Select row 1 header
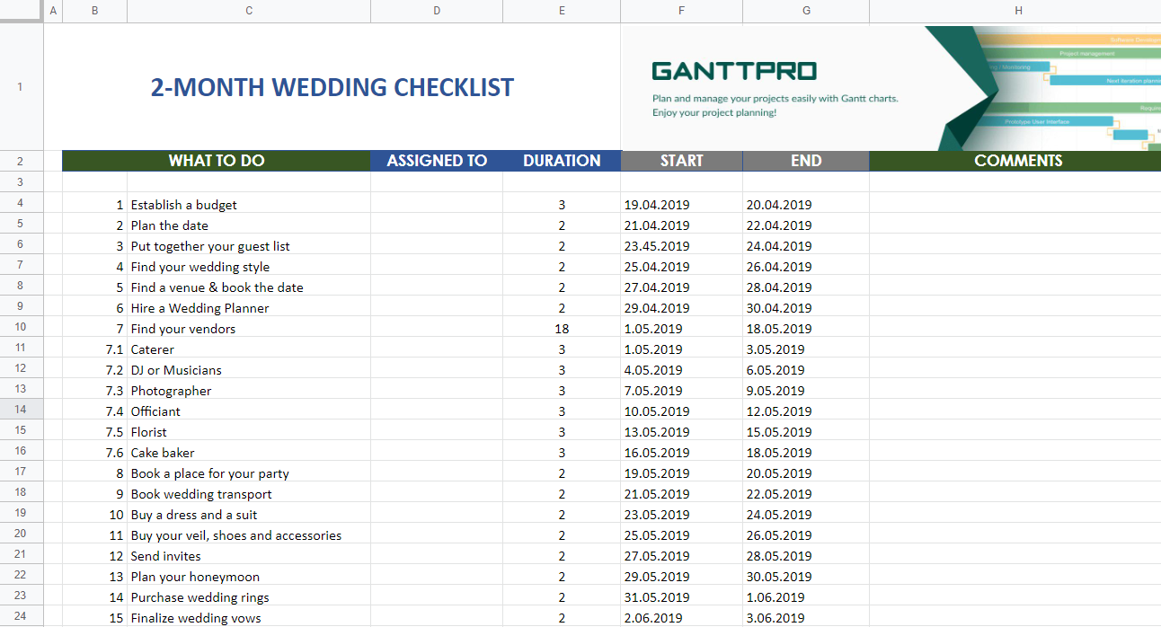 pyautogui.click(x=20, y=87)
